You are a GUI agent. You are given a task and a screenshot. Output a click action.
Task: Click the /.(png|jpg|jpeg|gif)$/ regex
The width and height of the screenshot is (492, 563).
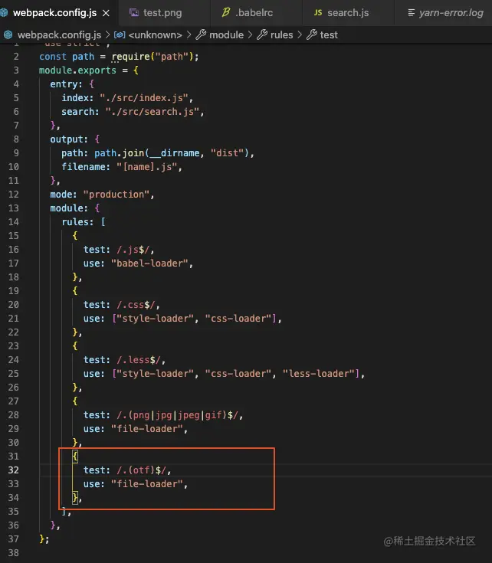click(177, 415)
